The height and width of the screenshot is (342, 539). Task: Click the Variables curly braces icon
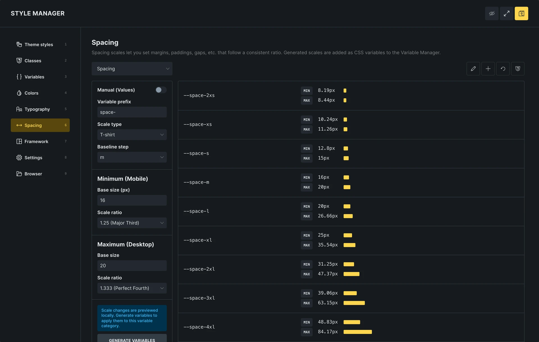[x=19, y=77]
